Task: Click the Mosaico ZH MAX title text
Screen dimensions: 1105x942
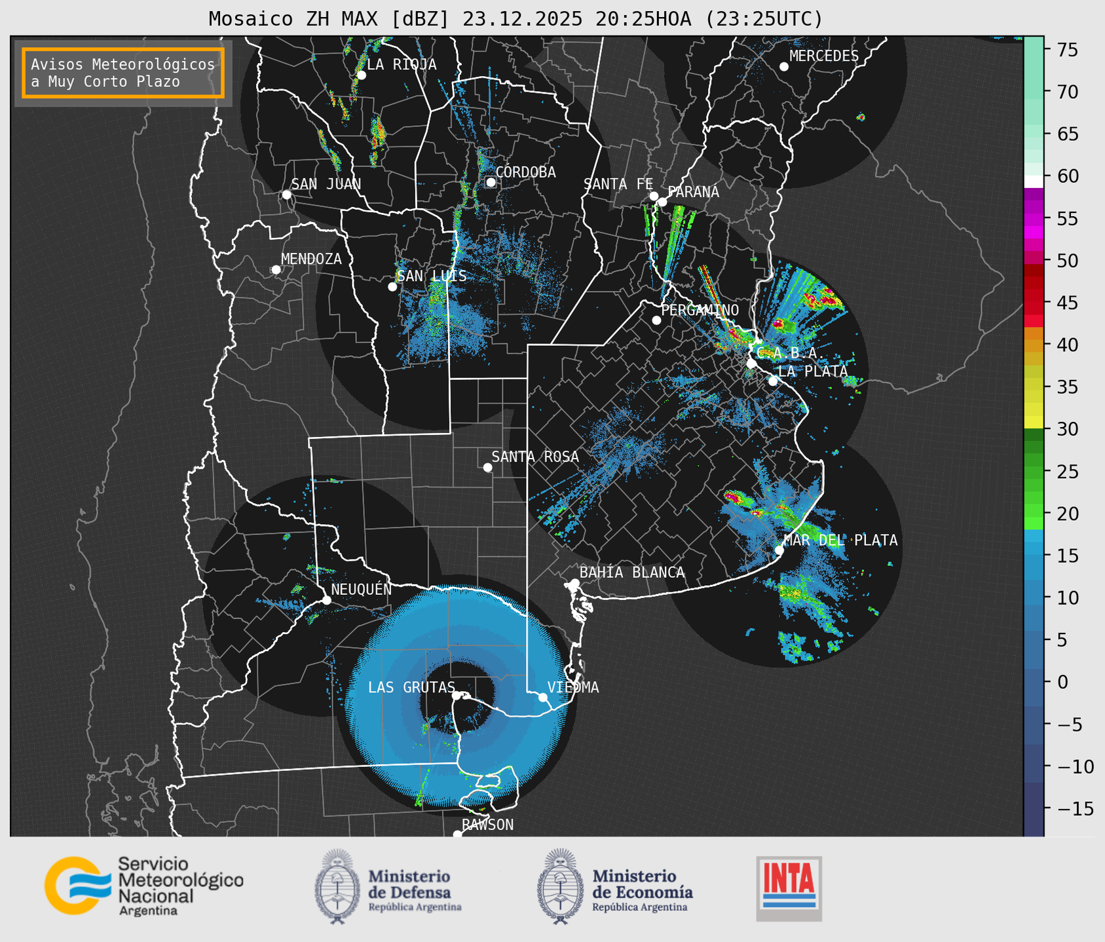Action: pos(515,19)
